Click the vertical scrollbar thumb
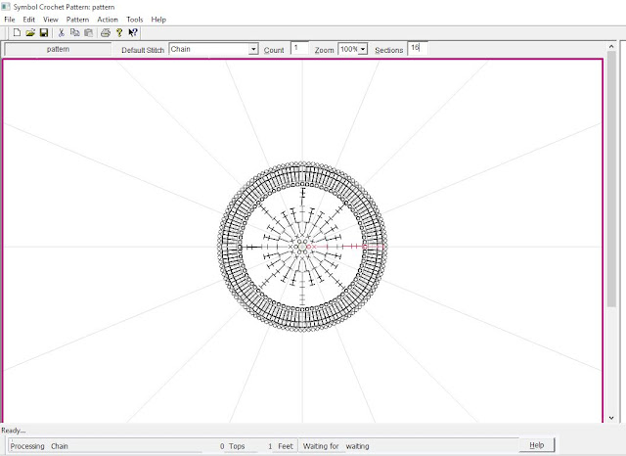This screenshot has height=456, width=626. pos(611,179)
